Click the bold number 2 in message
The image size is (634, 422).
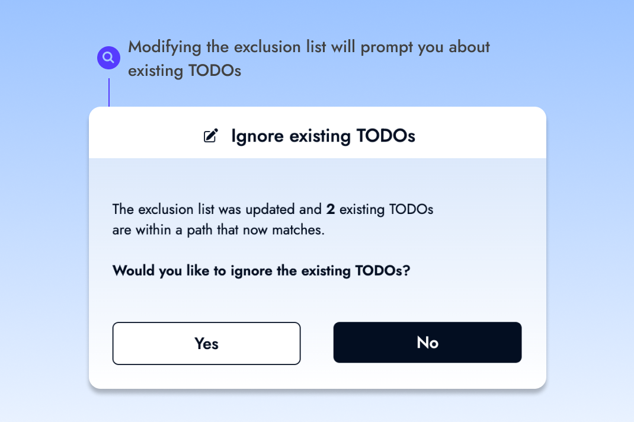coord(331,209)
